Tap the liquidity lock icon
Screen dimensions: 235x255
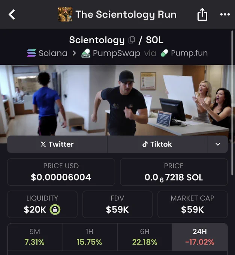click(55, 210)
